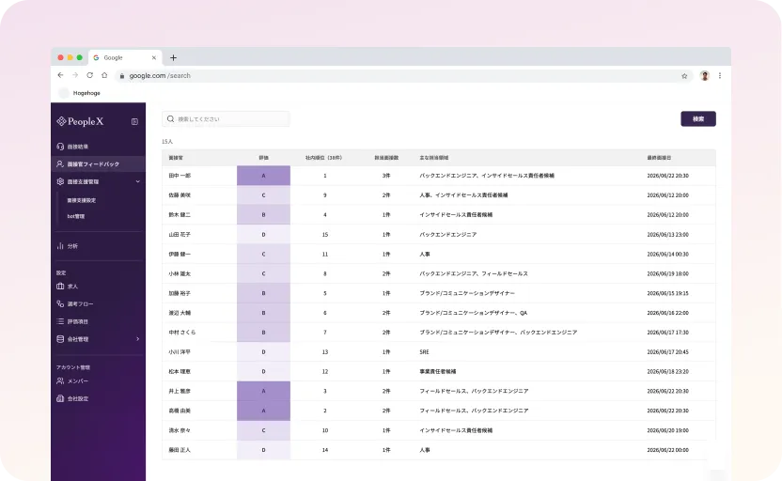
Task: Collapse the PeopleX sidebar panel icon
Action: pos(134,121)
